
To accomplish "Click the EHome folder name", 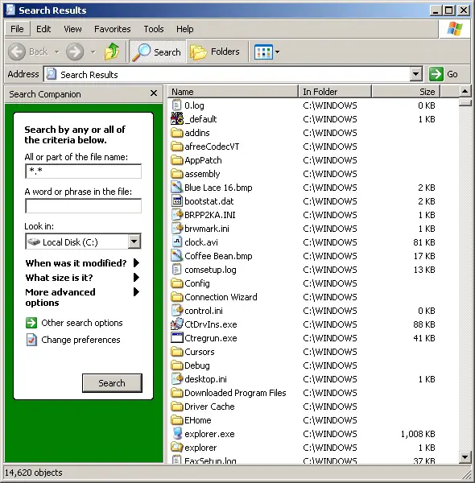I will pyautogui.click(x=198, y=420).
